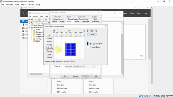Viewport: 173px width, 97px height.
Task: Switch to the Member Of tab
Action: tap(57, 17)
